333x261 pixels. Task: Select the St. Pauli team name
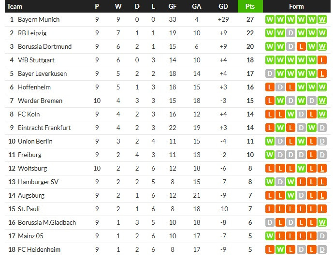29,209
